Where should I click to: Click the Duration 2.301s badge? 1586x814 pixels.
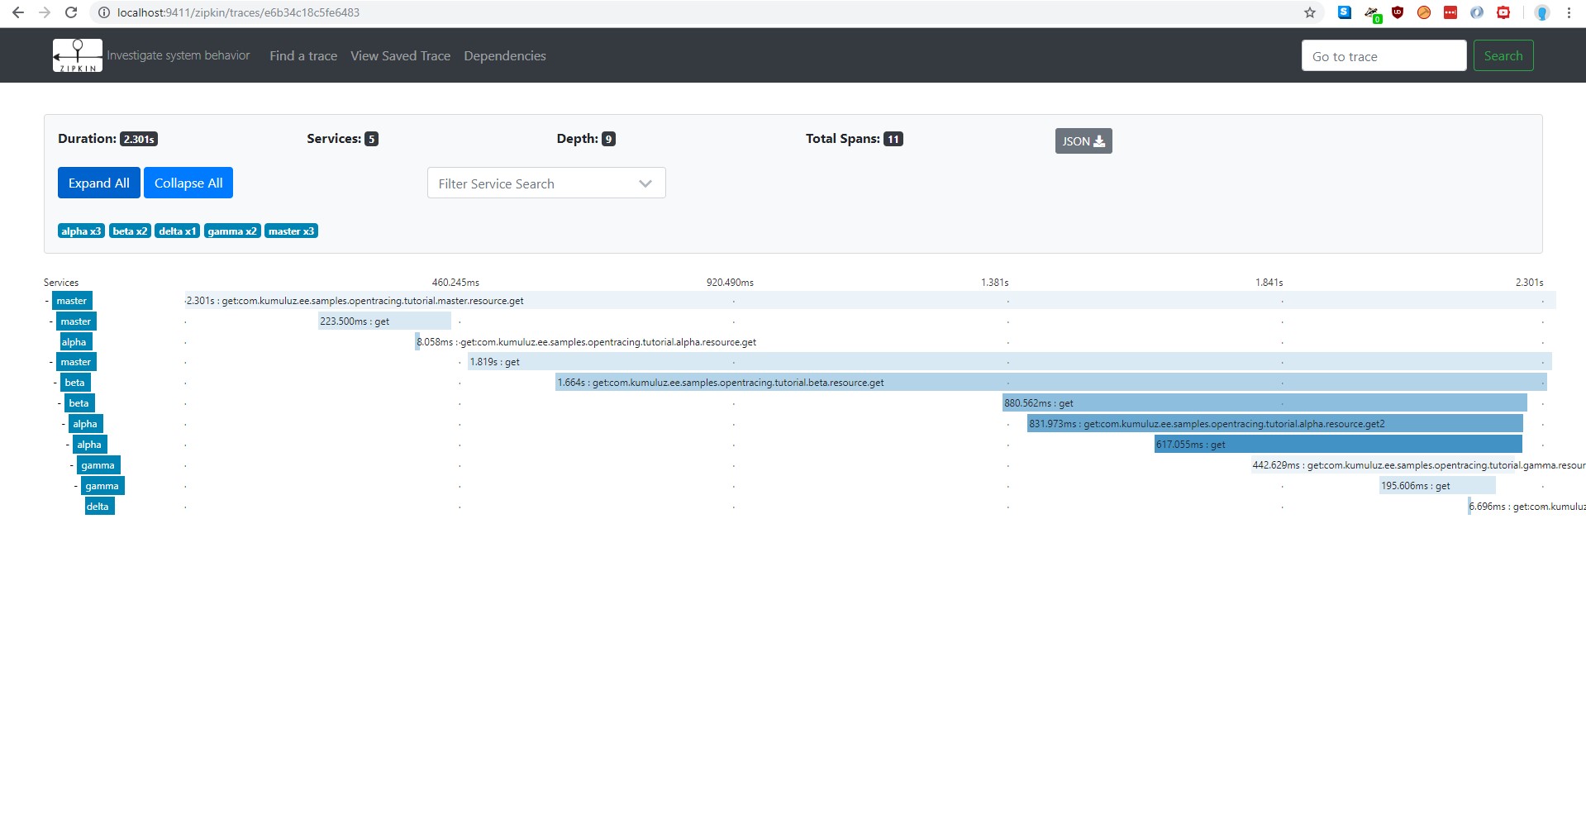tap(139, 139)
